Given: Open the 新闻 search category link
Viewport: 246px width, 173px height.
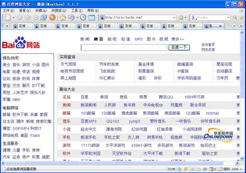Looking at the screenshot, I should tap(85, 39).
